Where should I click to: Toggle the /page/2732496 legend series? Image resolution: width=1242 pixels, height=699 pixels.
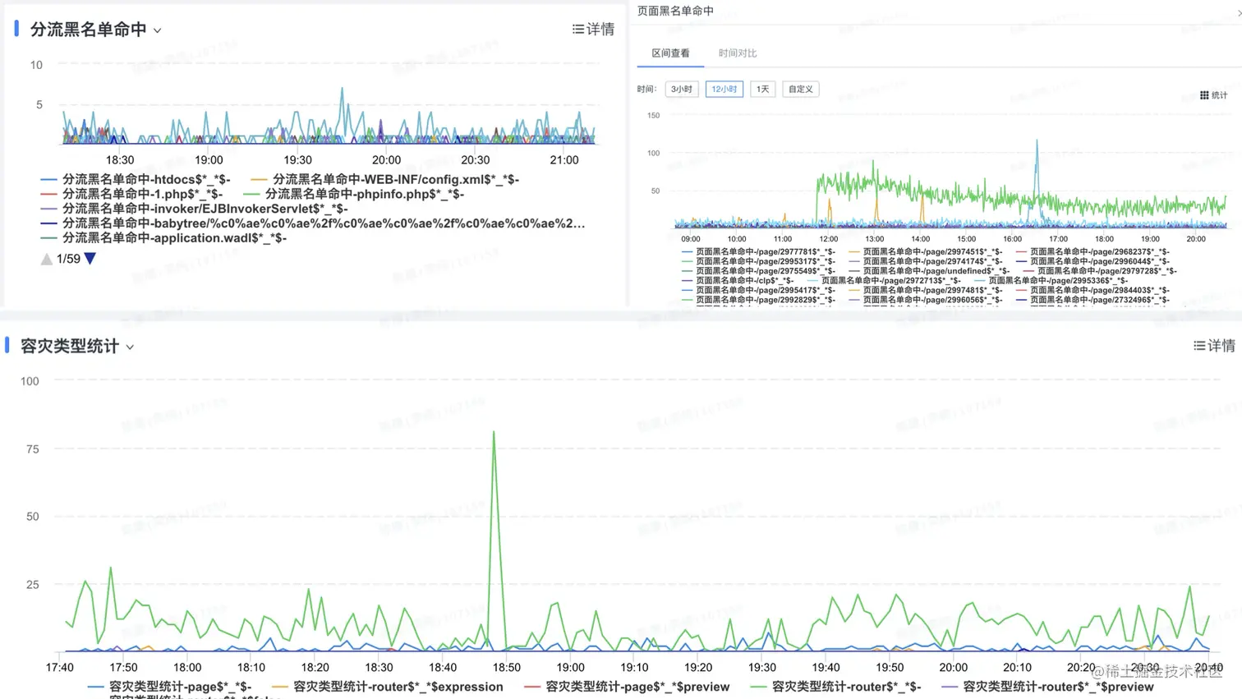click(1092, 300)
